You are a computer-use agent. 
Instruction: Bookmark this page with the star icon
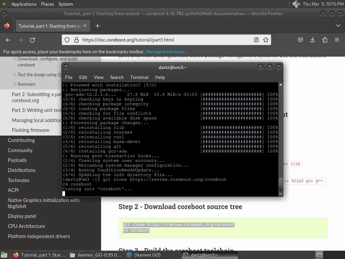pos(266,40)
